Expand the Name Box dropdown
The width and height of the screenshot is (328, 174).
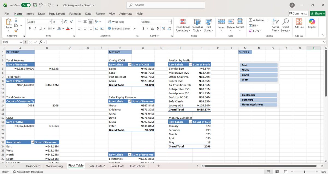21,42
